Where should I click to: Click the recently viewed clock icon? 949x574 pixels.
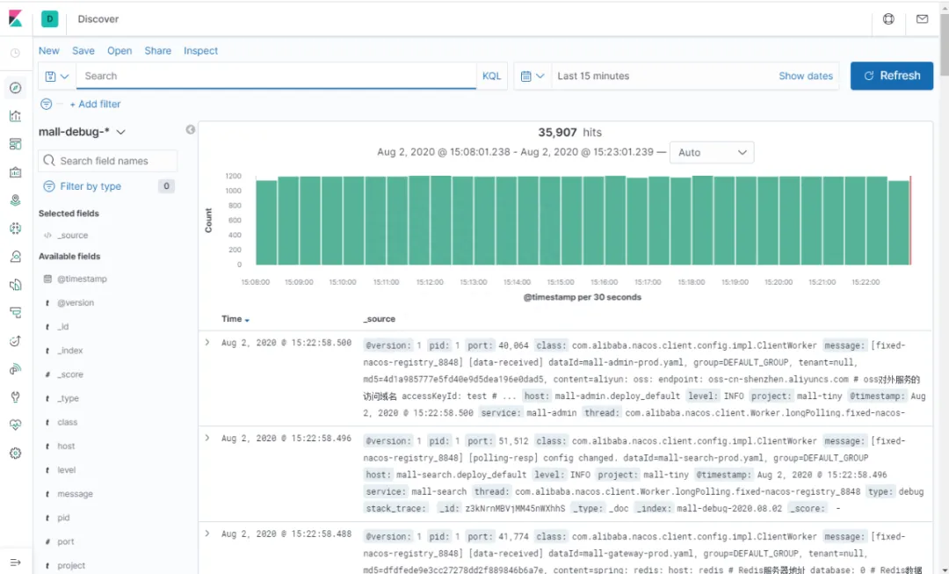pyautogui.click(x=15, y=51)
